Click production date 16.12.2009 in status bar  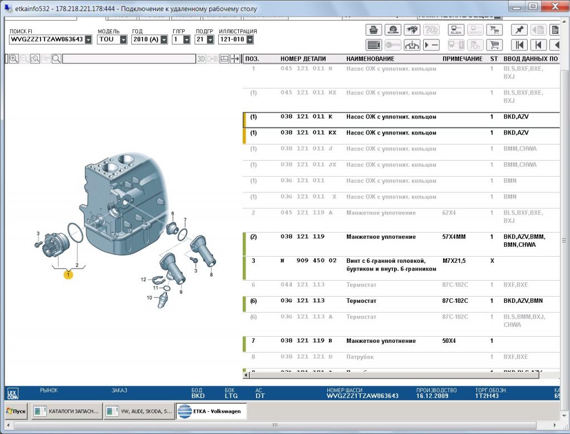pyautogui.click(x=432, y=396)
